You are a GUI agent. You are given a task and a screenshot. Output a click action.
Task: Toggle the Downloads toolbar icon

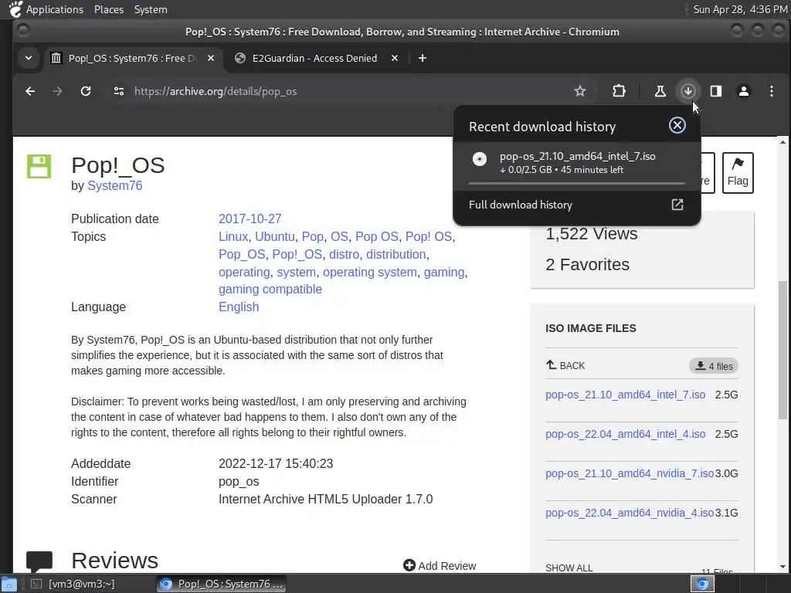pyautogui.click(x=688, y=91)
